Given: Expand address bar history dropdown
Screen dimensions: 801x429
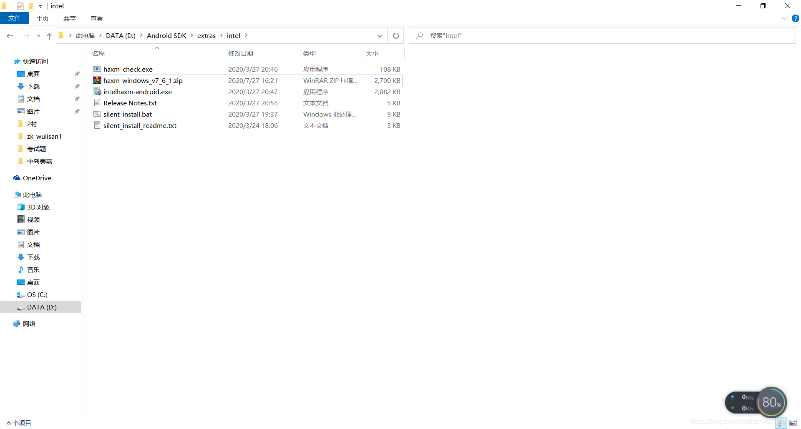Looking at the screenshot, I should 380,36.
